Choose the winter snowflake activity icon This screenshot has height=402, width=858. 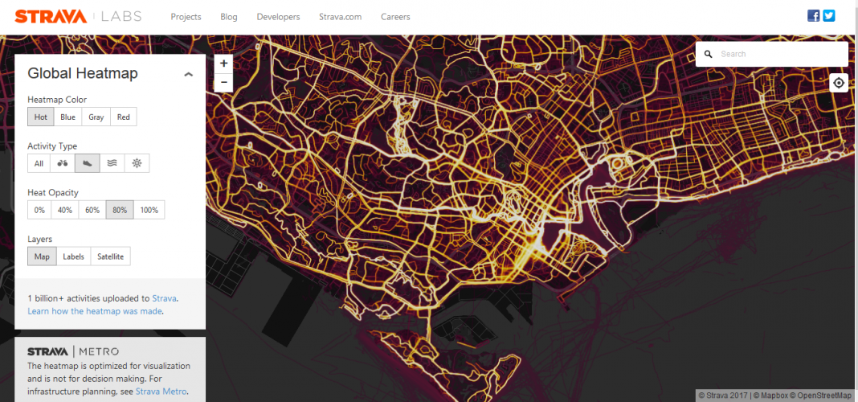[x=137, y=163]
